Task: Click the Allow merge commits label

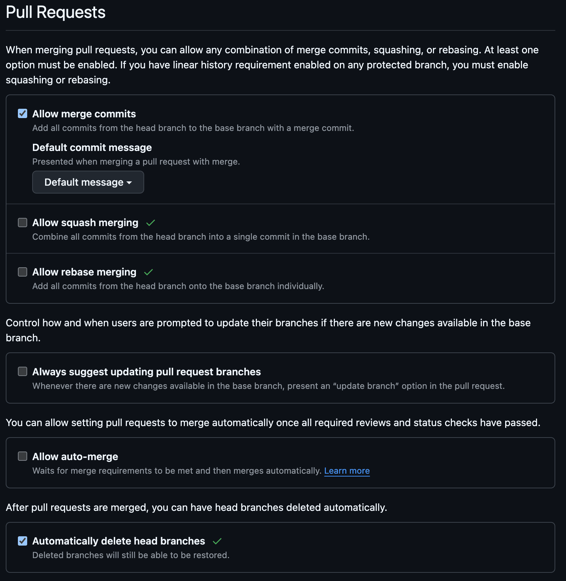Action: tap(84, 113)
